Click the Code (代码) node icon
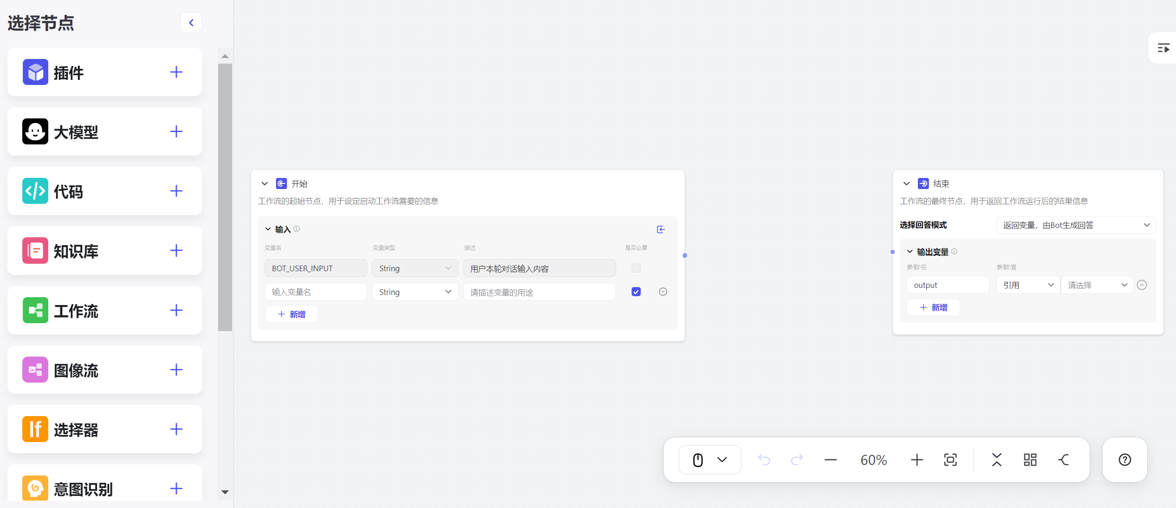 click(x=35, y=191)
